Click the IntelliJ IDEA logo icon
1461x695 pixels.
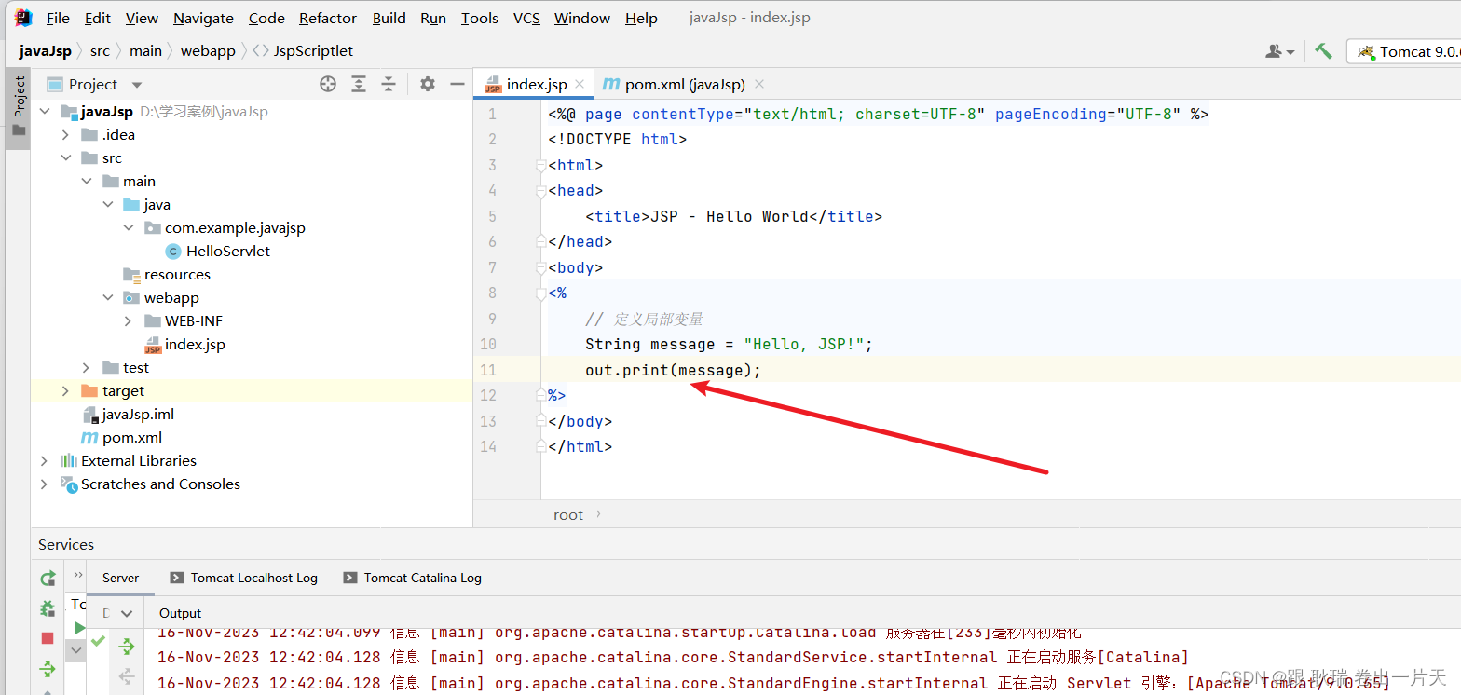point(23,18)
